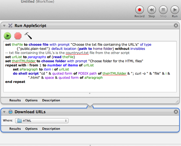
Task: Show Results of Download URLs action
Action: click(15, 129)
